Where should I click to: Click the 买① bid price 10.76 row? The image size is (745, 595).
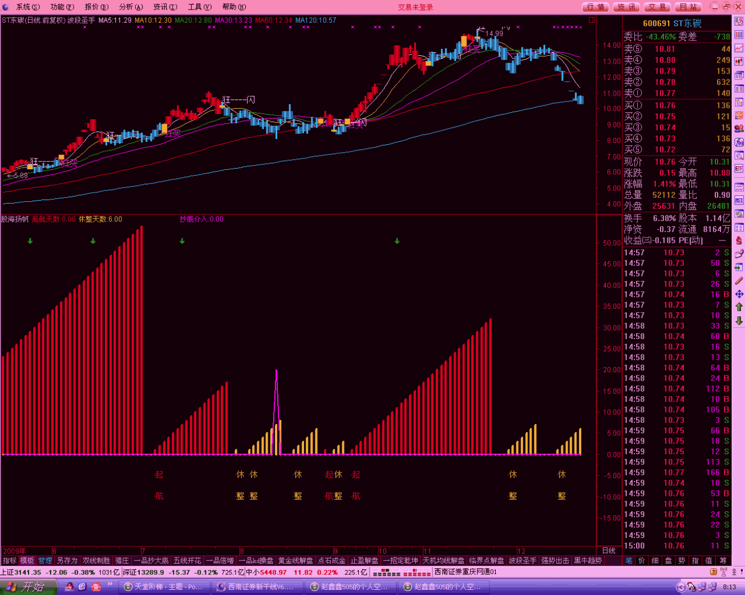click(677, 105)
